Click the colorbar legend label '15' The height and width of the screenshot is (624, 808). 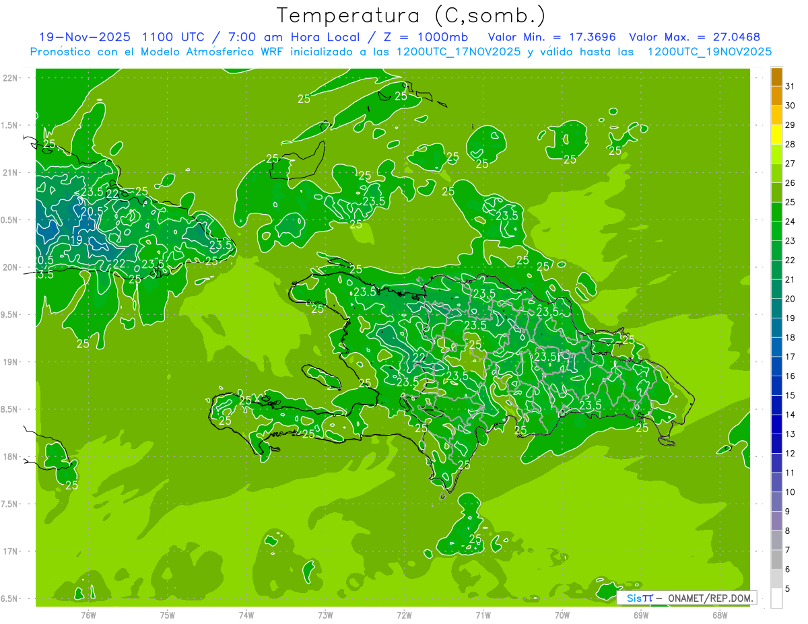790,395
